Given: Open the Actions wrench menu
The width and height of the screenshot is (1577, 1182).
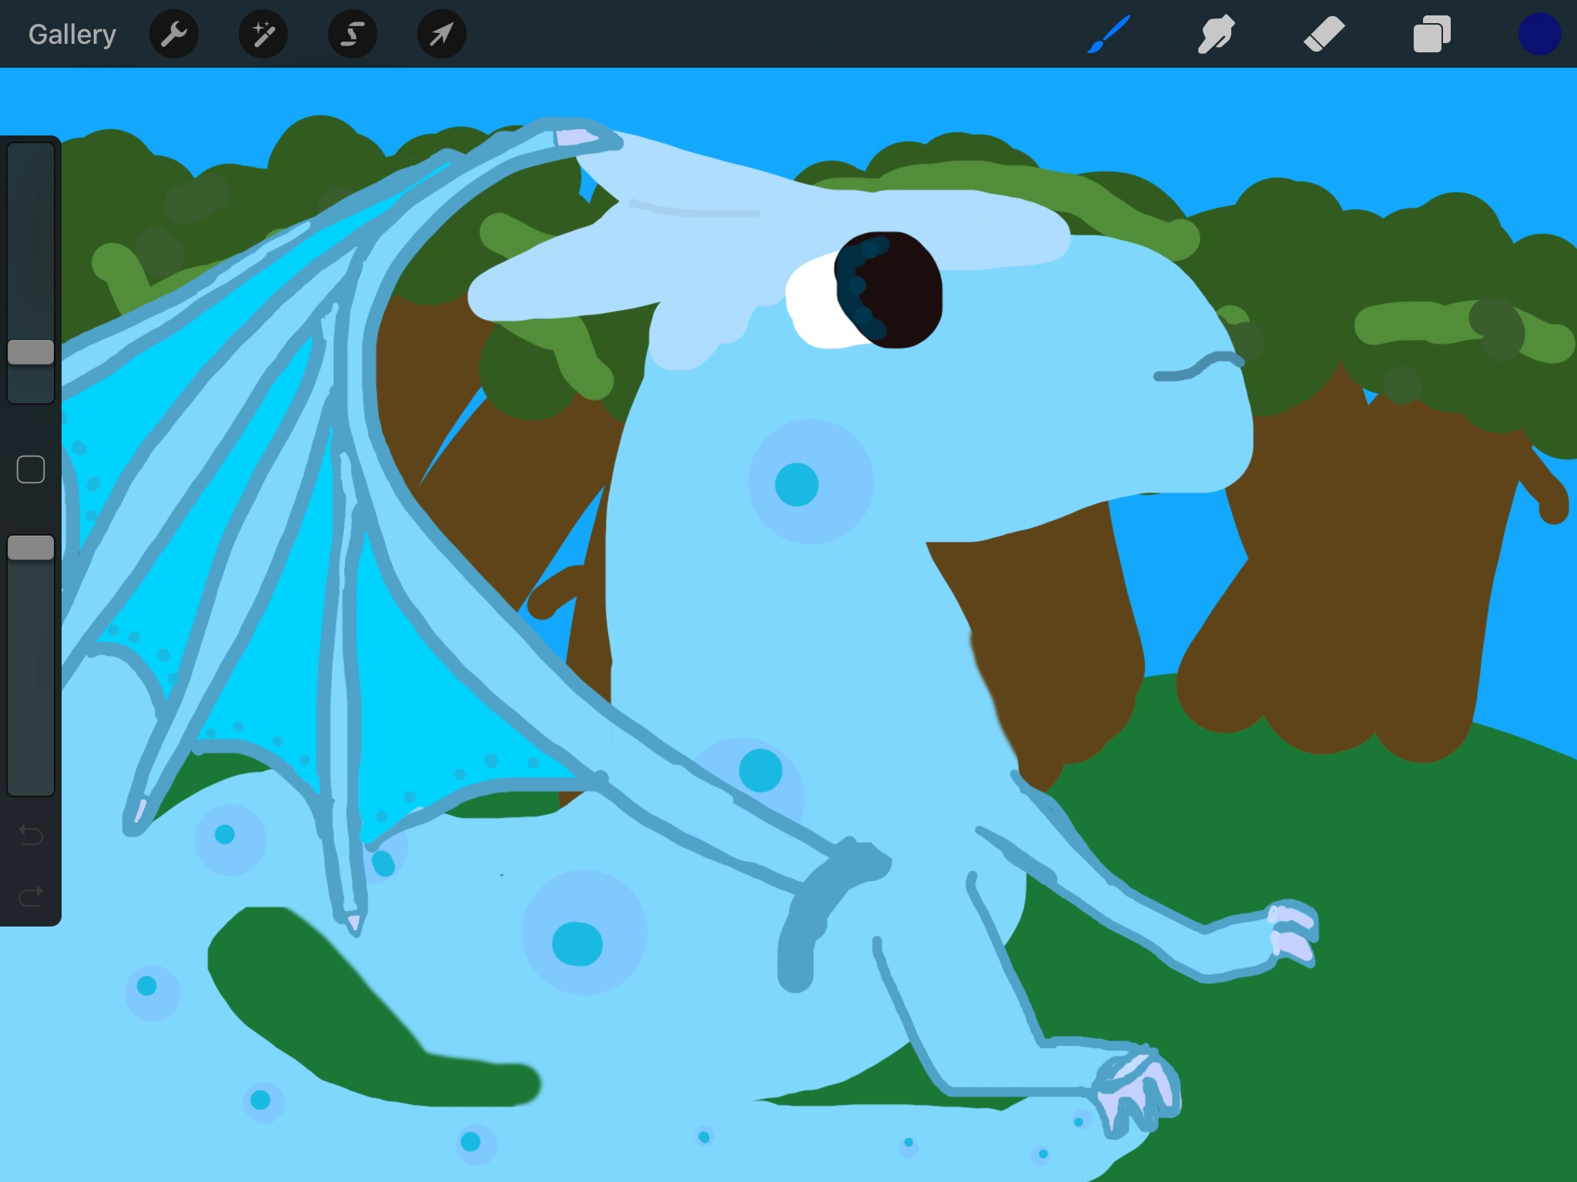Looking at the screenshot, I should pyautogui.click(x=174, y=35).
